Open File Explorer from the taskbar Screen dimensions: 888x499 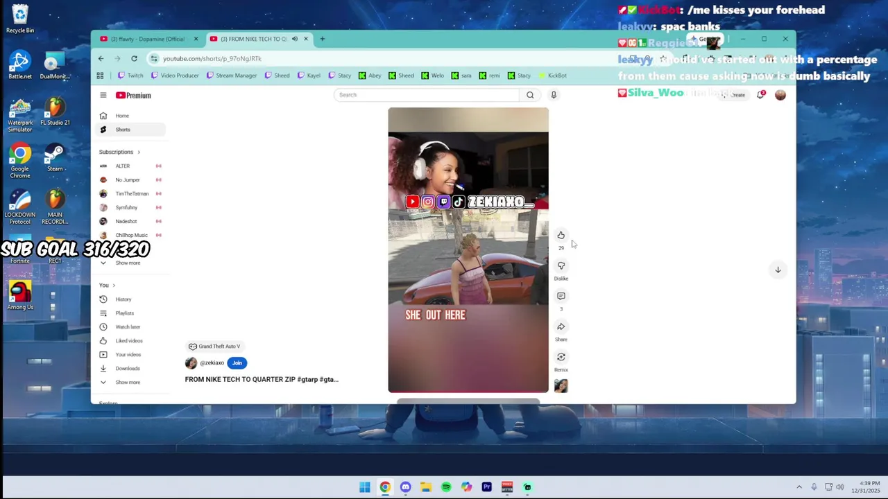425,487
